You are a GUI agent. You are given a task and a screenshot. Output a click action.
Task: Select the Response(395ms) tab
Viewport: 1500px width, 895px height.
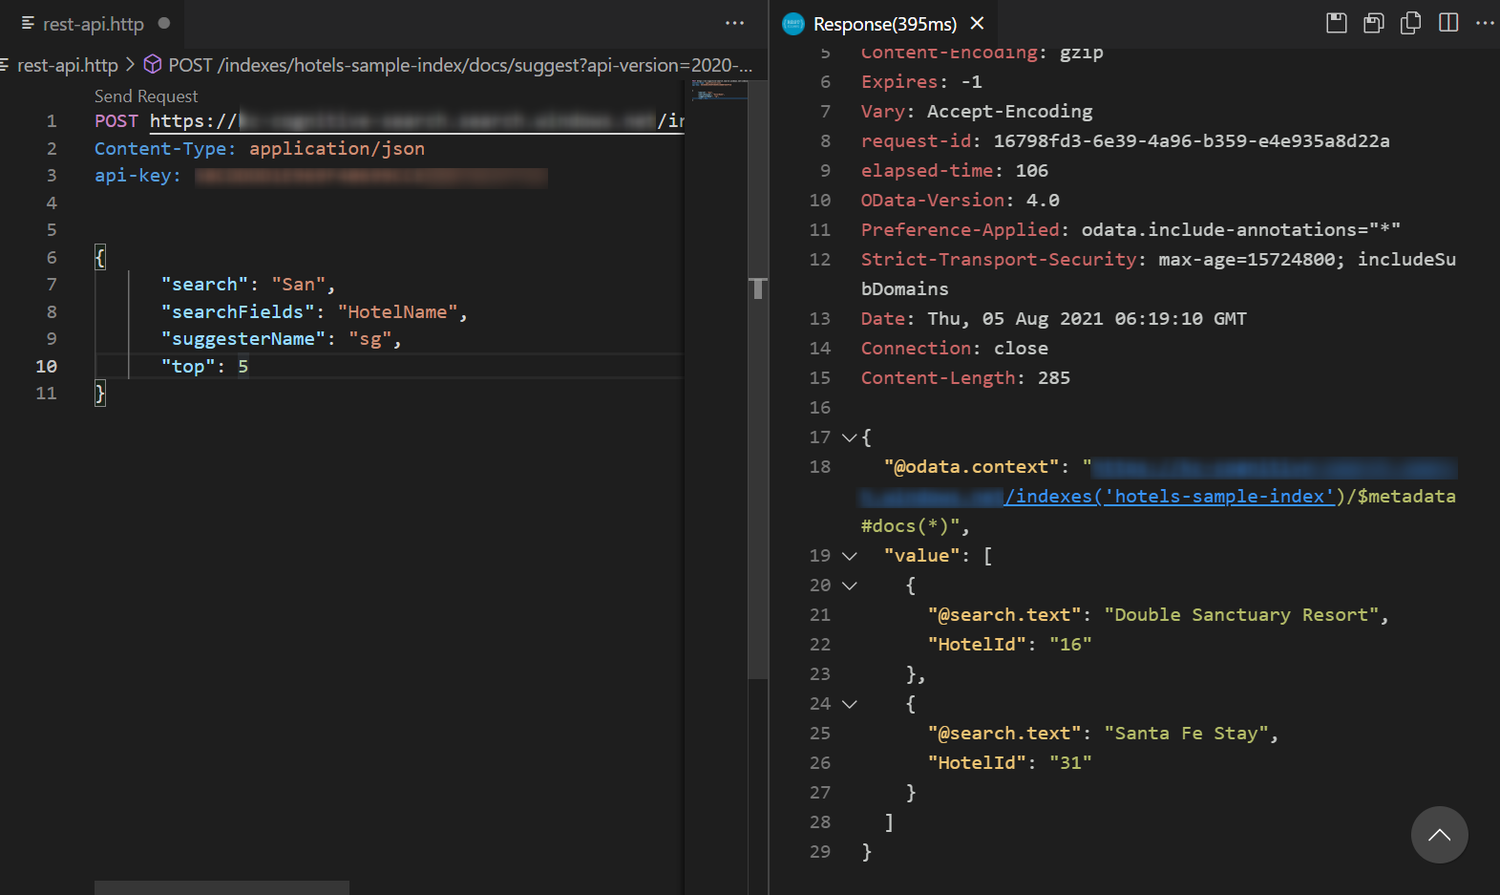(884, 24)
